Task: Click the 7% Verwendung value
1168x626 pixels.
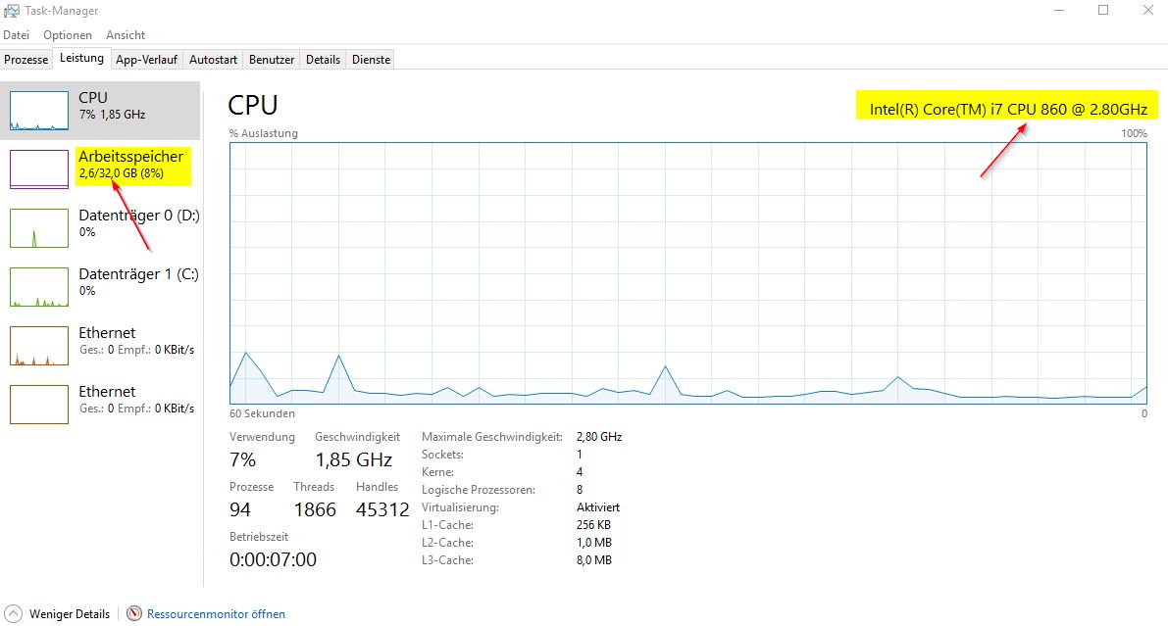Action: (x=243, y=460)
